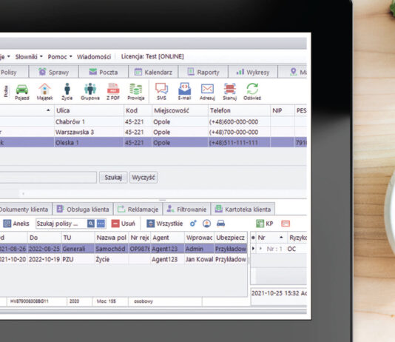
Task: Click the person circle filter icon
Action: point(207,224)
